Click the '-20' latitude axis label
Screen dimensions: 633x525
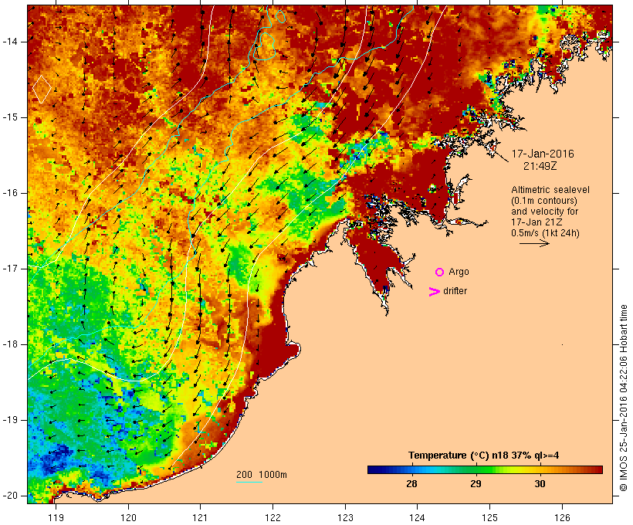coord(9,496)
